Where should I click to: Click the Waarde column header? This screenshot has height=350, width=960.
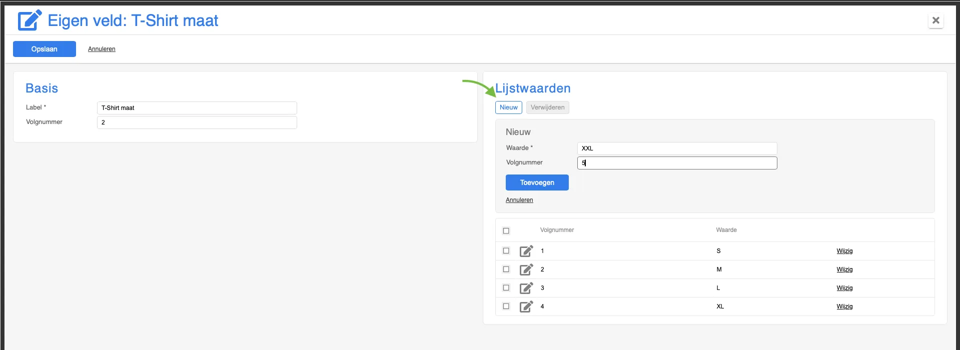726,230
